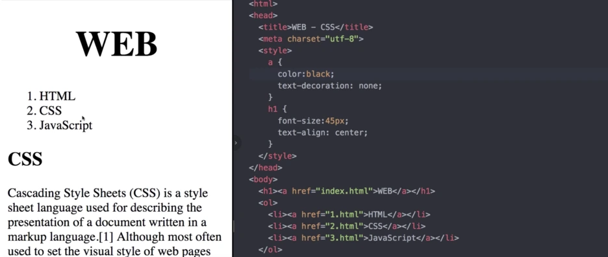
Task: Click the CSS section heading
Action: pos(25,159)
